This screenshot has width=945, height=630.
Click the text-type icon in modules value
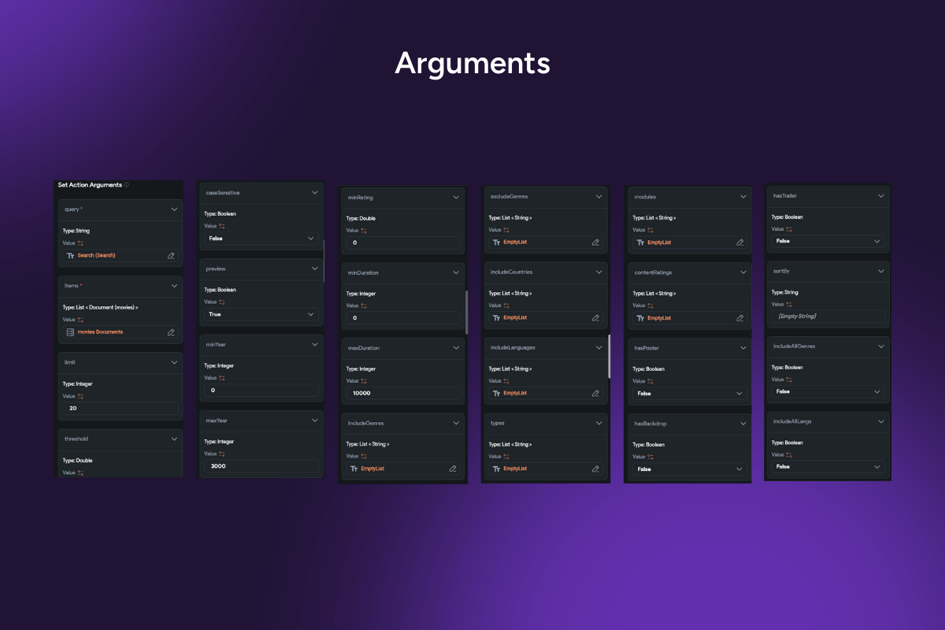pyautogui.click(x=639, y=243)
